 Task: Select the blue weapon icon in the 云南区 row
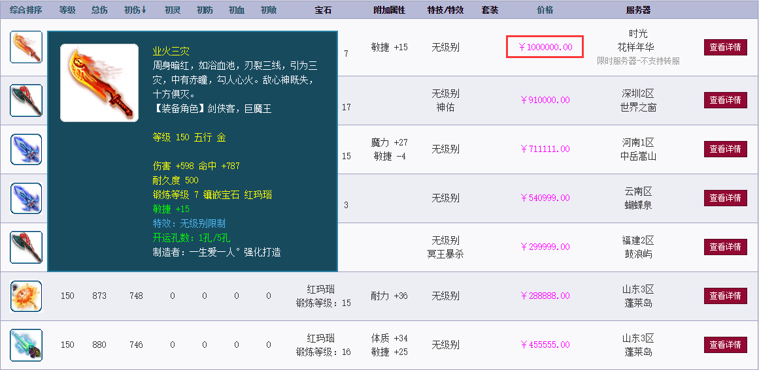point(26,198)
